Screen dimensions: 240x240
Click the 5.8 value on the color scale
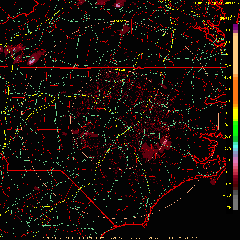point(228,89)
